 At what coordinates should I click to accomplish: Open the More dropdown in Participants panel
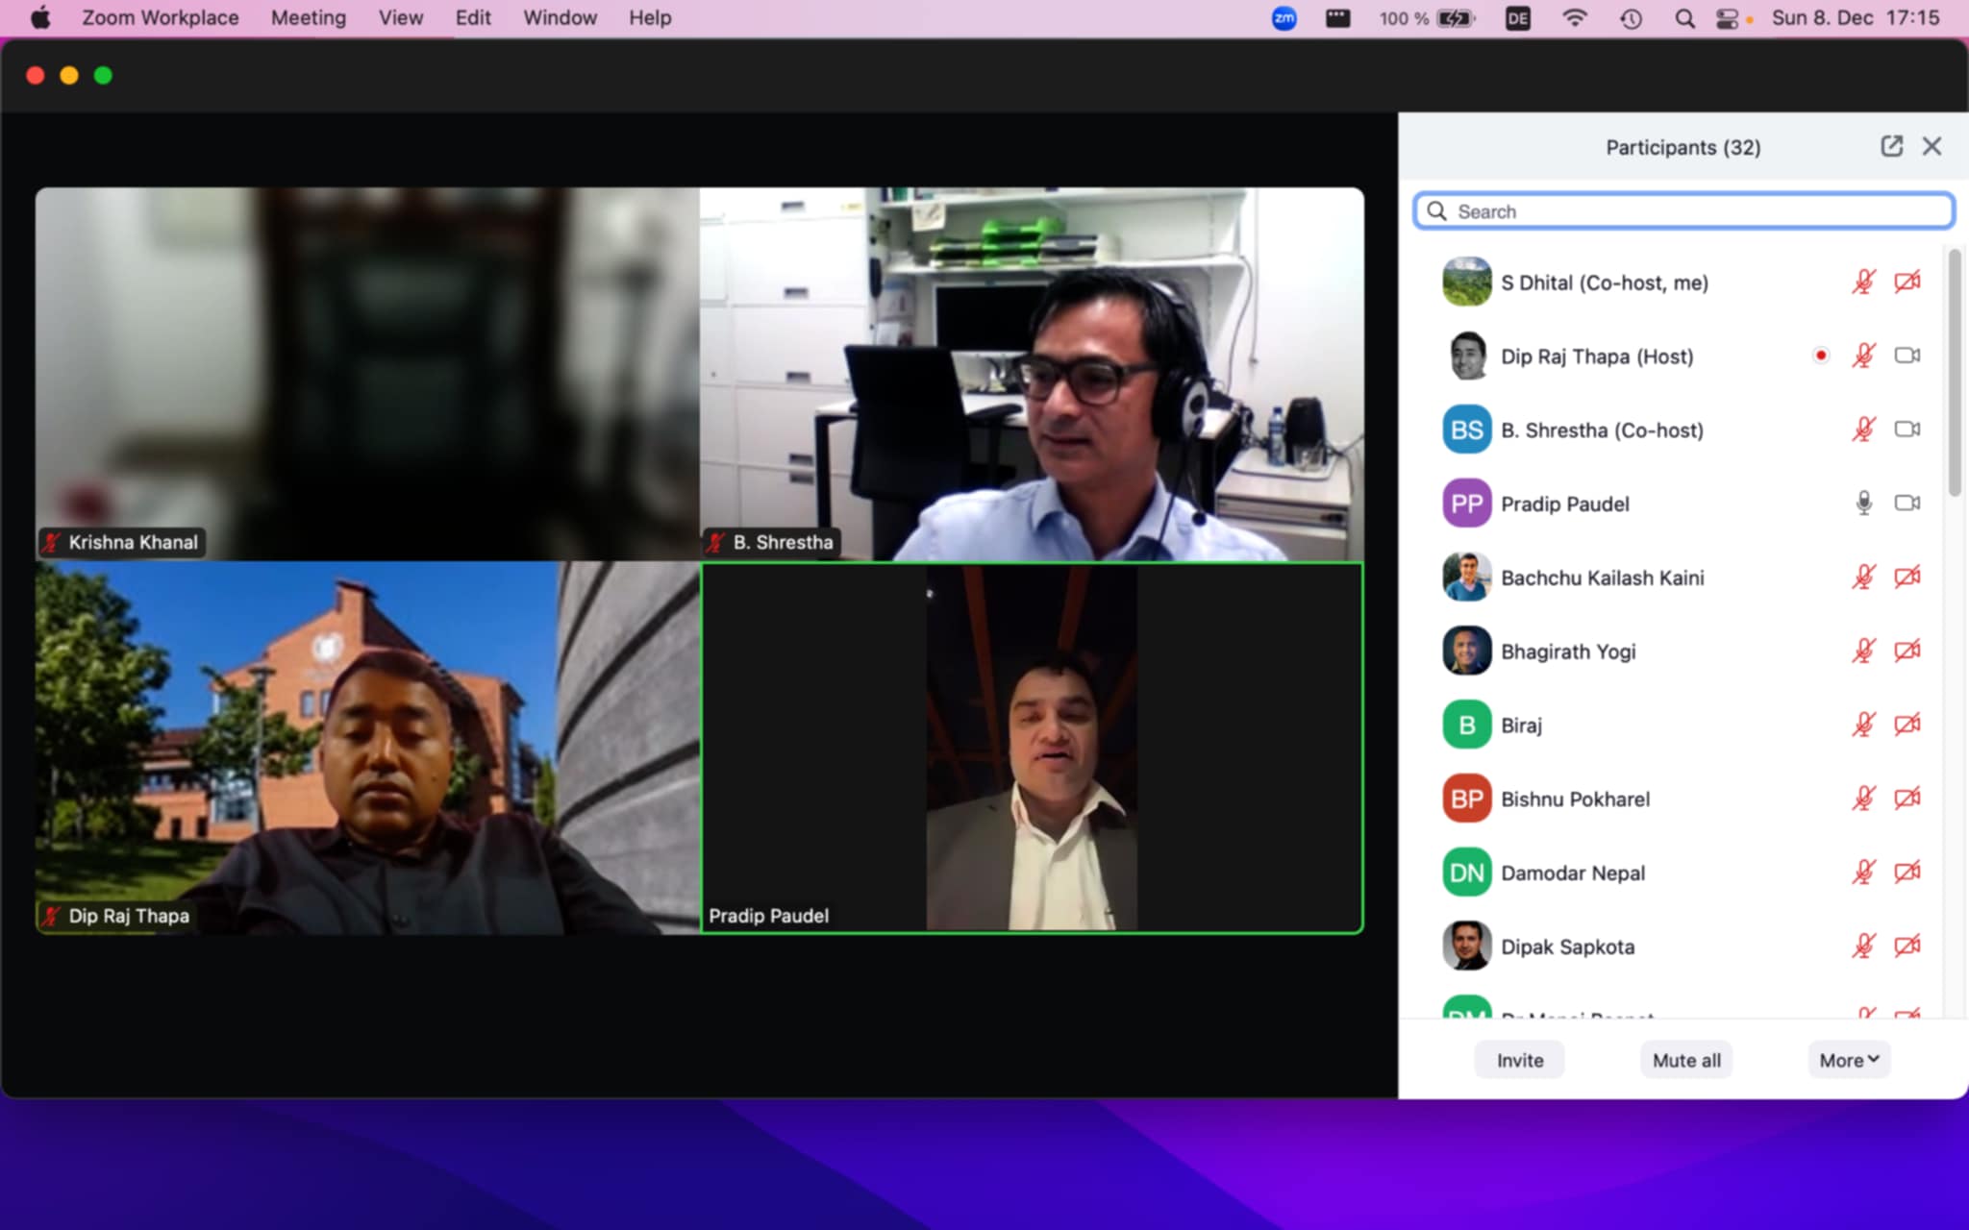coord(1849,1060)
